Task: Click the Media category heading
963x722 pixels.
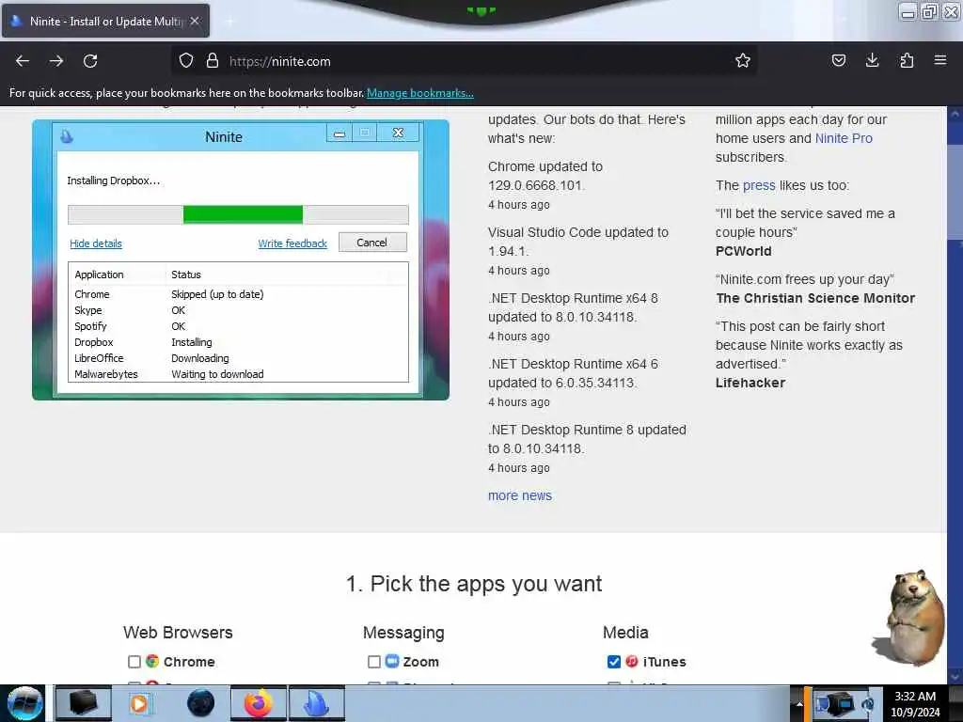Action: [625, 633]
